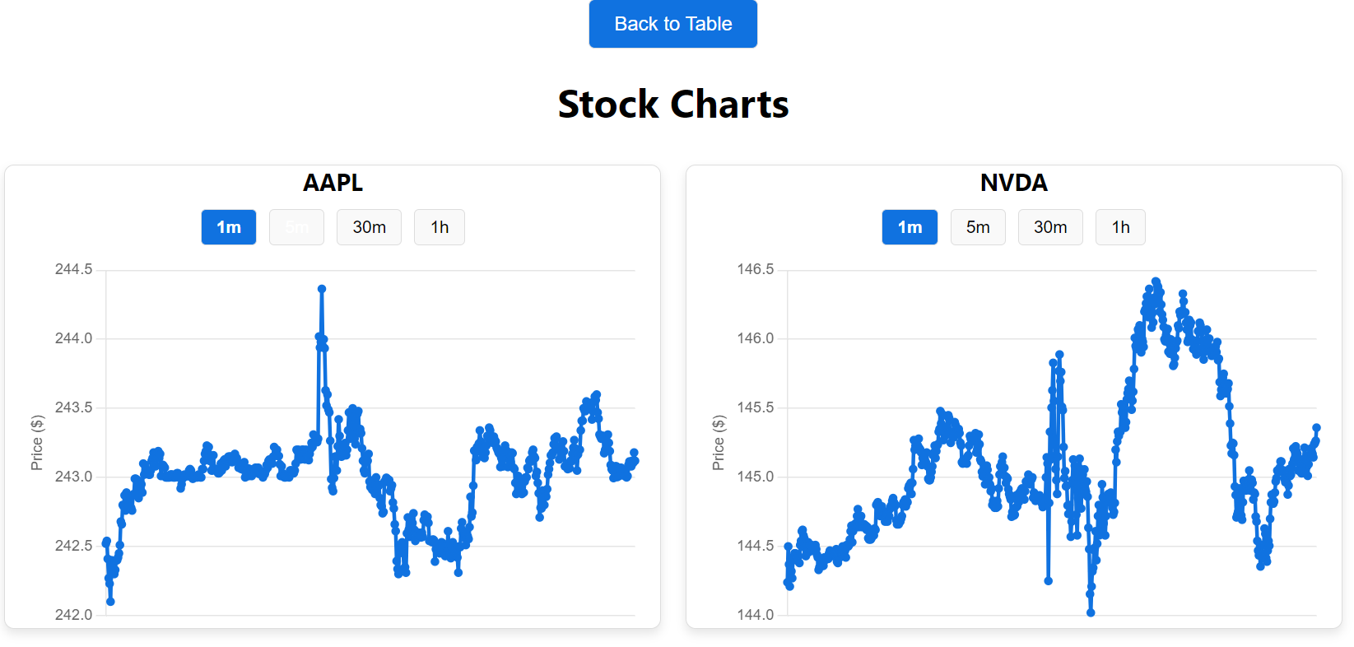The height and width of the screenshot is (647, 1354).
Task: Click the 145.0 label on NVDA axis
Action: (755, 477)
